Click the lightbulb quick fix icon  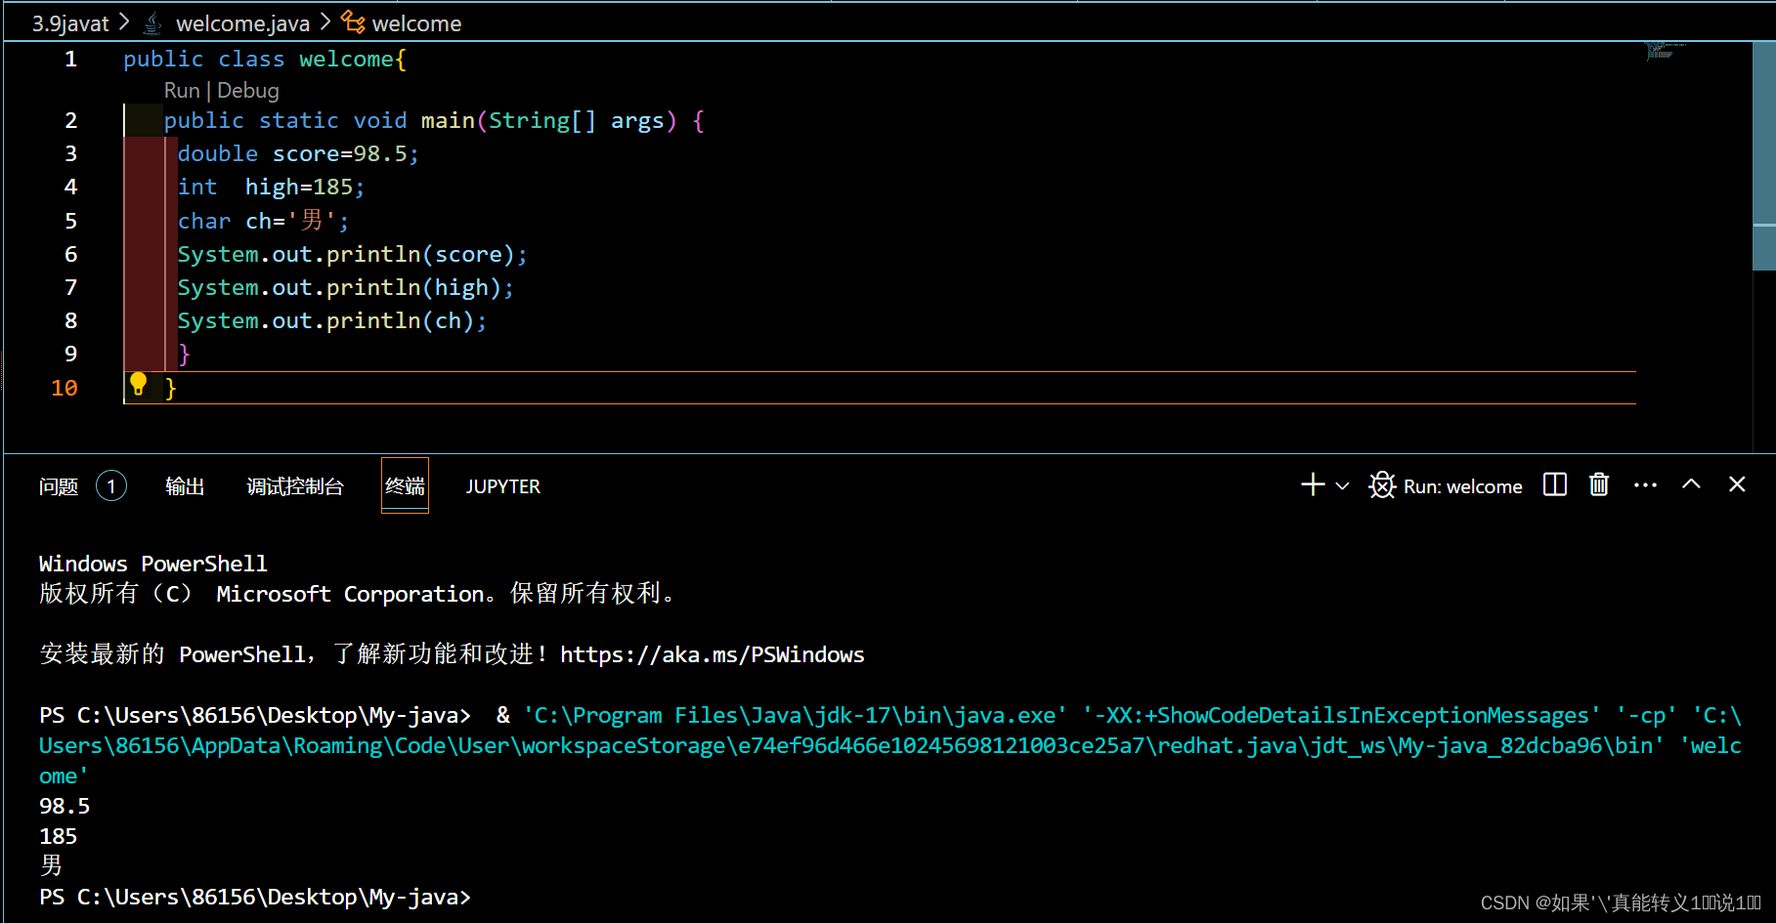click(139, 385)
